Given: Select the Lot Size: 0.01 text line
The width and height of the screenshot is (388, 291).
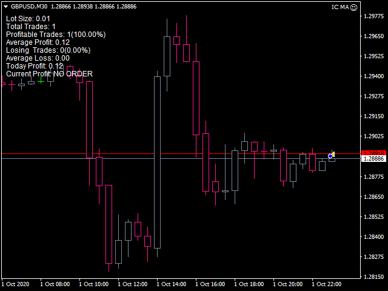Looking at the screenshot, I should pos(28,19).
